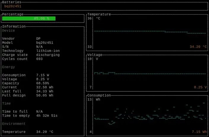The width and height of the screenshot is (209, 137).
Task: Click the Time to full label
Action: click(x=15, y=111)
